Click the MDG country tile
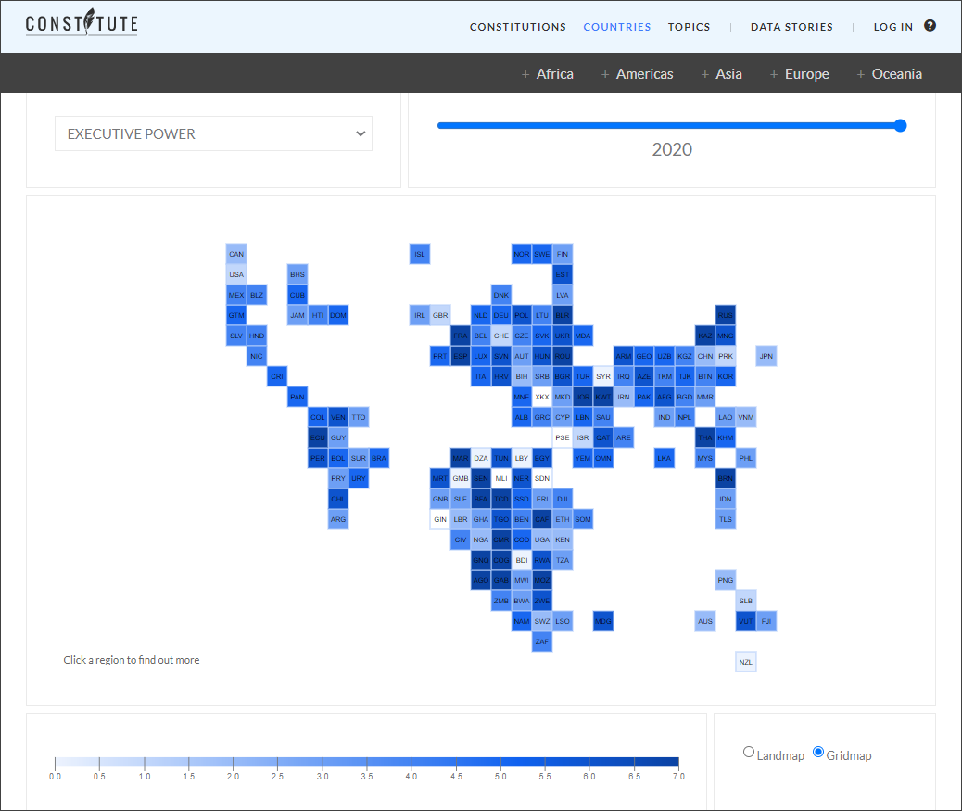962x811 pixels. (603, 621)
